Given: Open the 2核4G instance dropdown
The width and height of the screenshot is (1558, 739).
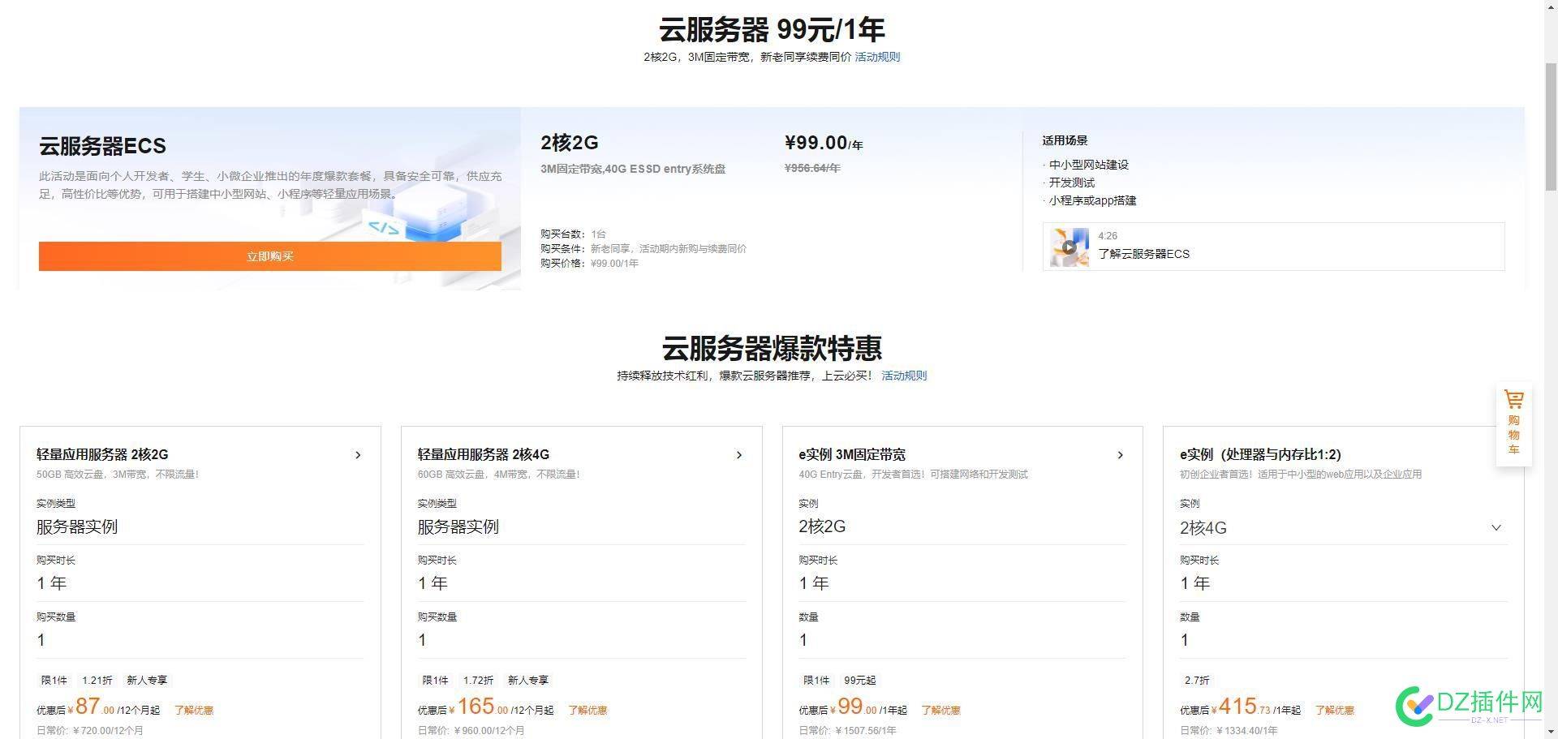Looking at the screenshot, I should click(1344, 527).
